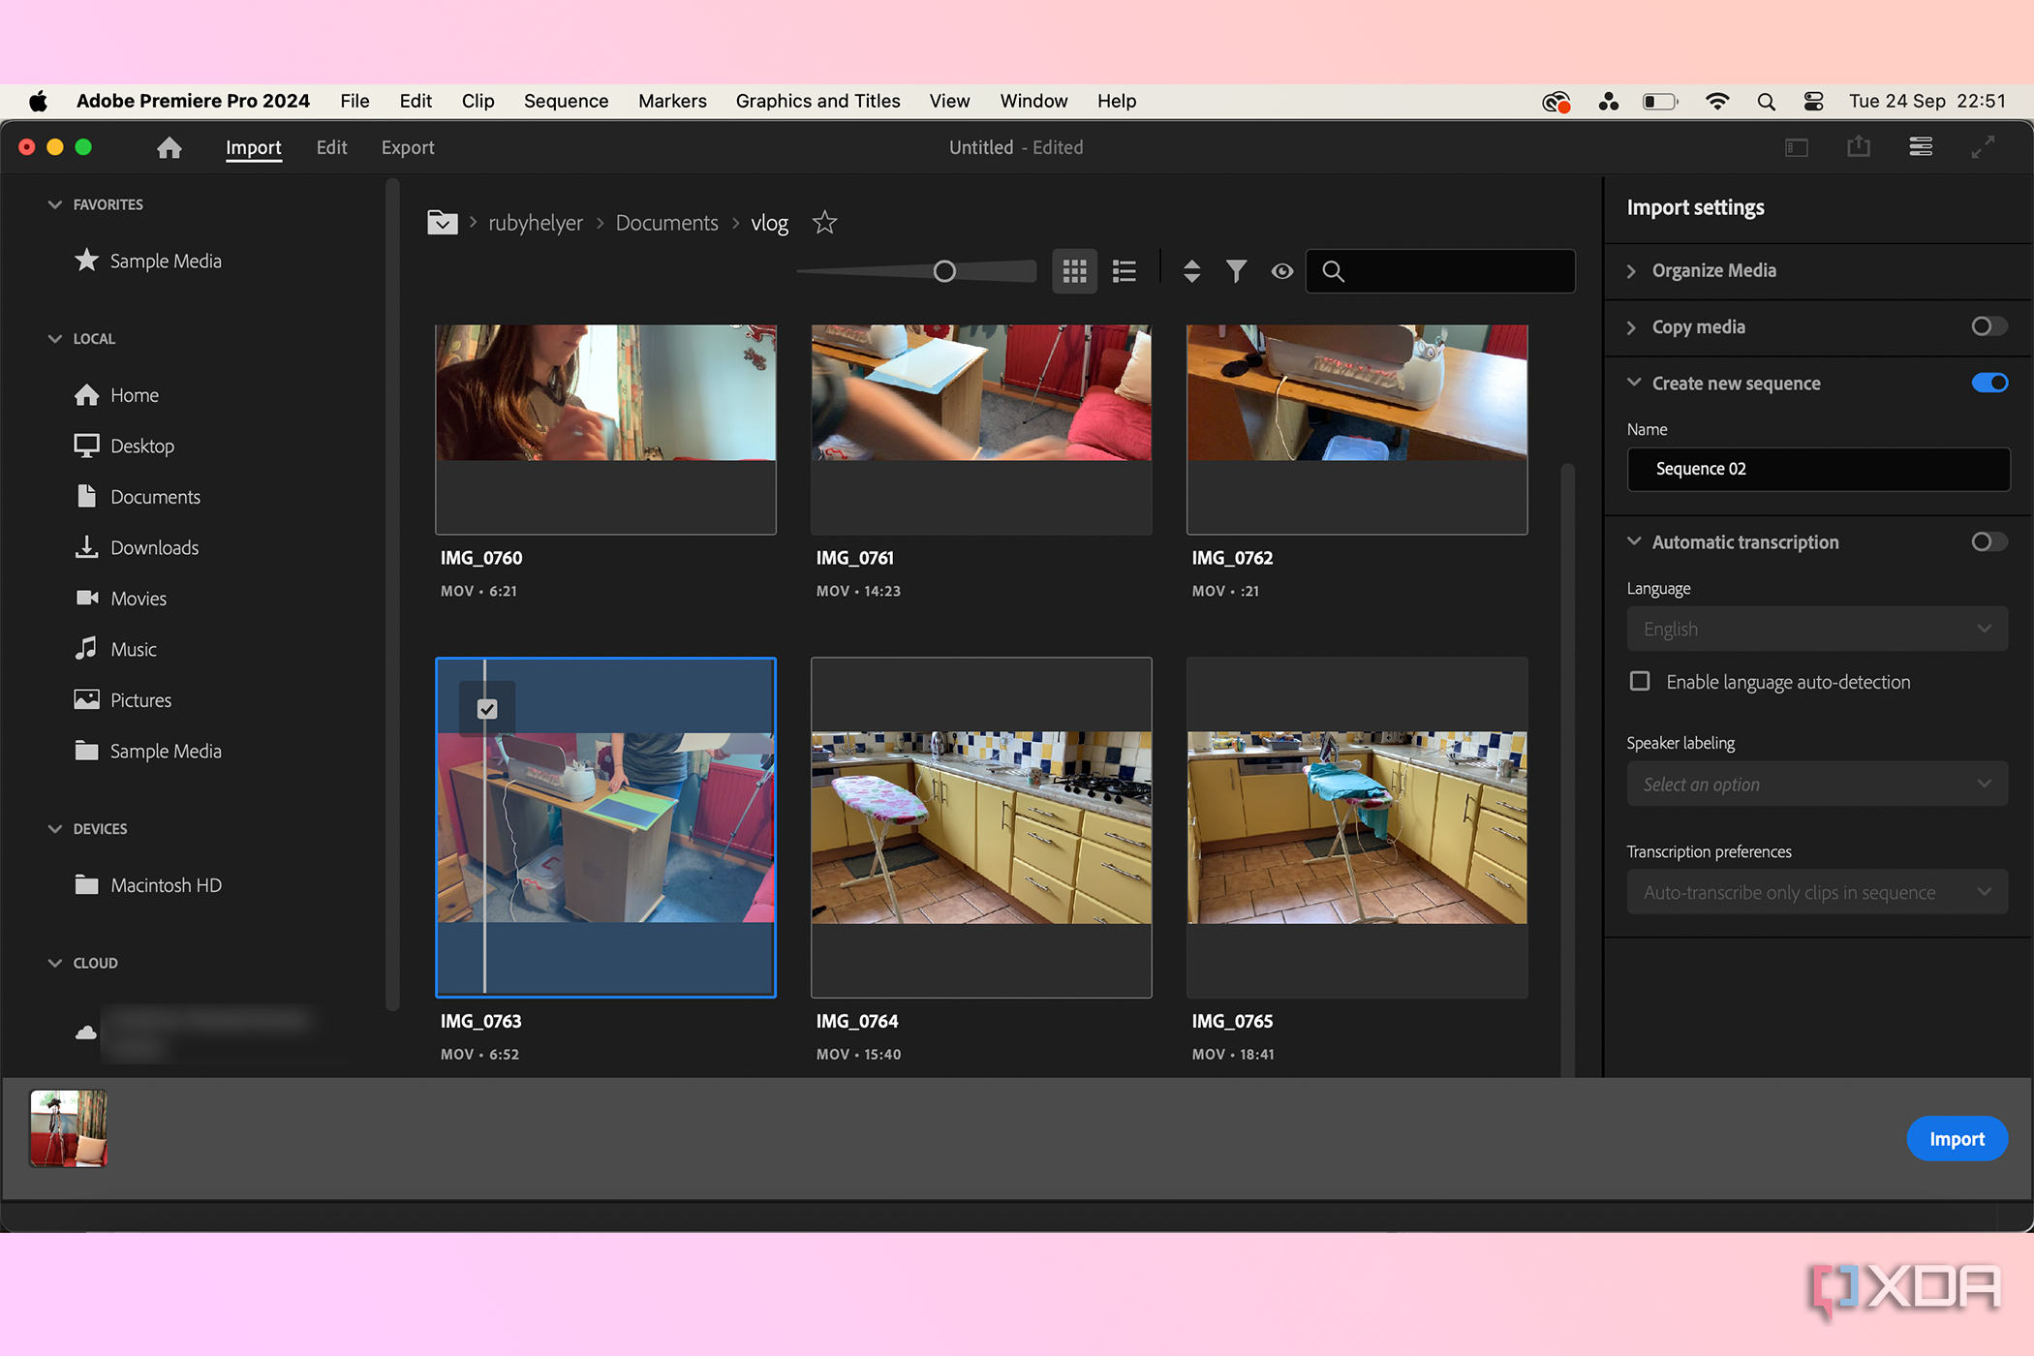Open the workspaces panel icon
The height and width of the screenshot is (1356, 2034).
[x=1797, y=147]
